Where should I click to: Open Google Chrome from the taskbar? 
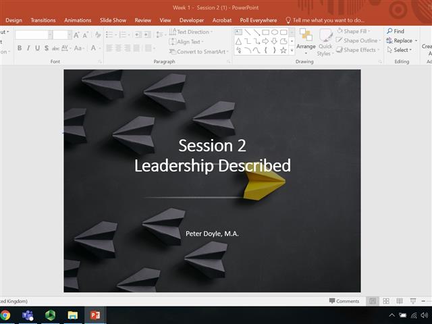pyautogui.click(x=5, y=315)
